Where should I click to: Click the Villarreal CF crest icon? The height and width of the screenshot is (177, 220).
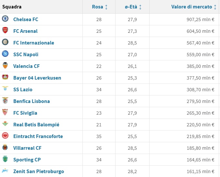[x=5, y=148]
